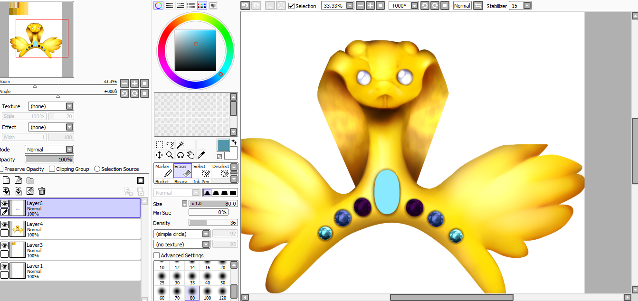Show the scratchpad panel
638x301 pixels.
point(213,5)
